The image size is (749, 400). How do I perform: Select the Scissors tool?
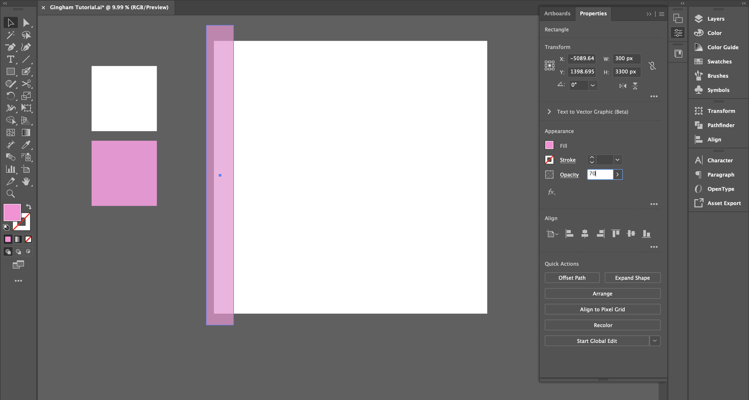click(26, 84)
